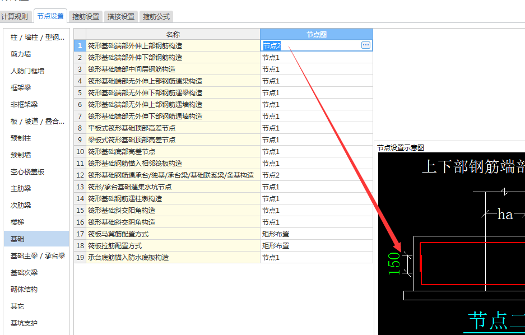Select the 剪力墙 category
The image size is (525, 335).
tap(37, 54)
